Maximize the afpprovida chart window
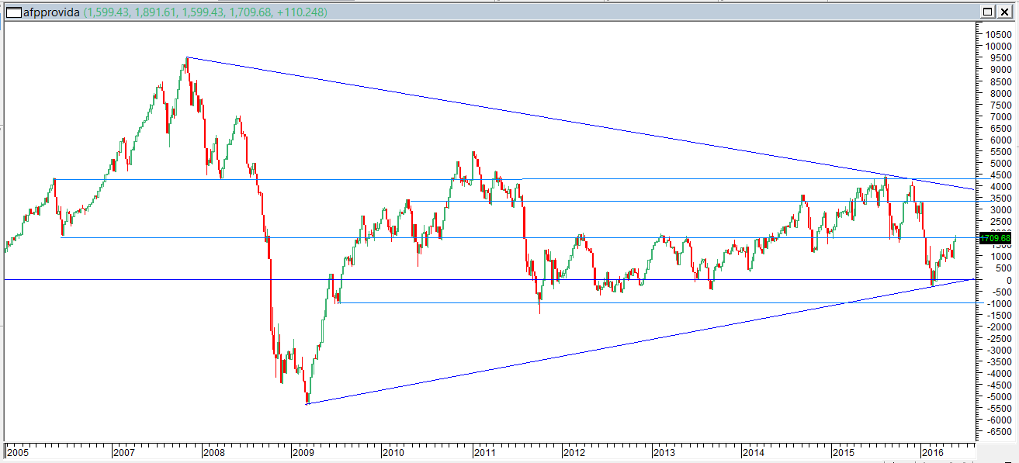1019x463 pixels. 987,12
